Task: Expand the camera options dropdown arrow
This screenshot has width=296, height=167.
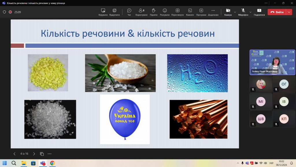Action: [x=235, y=12]
